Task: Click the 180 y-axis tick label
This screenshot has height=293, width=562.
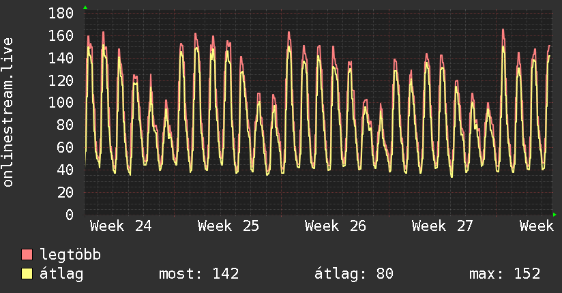Action: point(61,13)
